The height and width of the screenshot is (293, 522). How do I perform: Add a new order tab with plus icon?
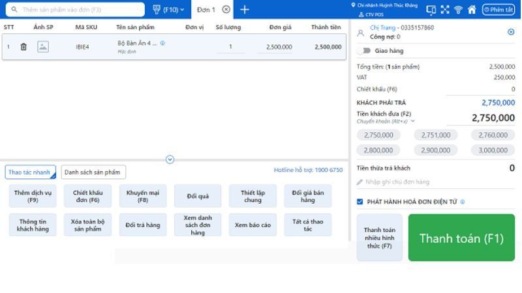pos(245,9)
